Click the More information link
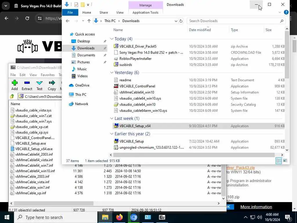Screen dimensions: 297x223 [x=256, y=207]
